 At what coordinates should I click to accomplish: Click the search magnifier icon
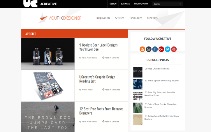point(180,4)
